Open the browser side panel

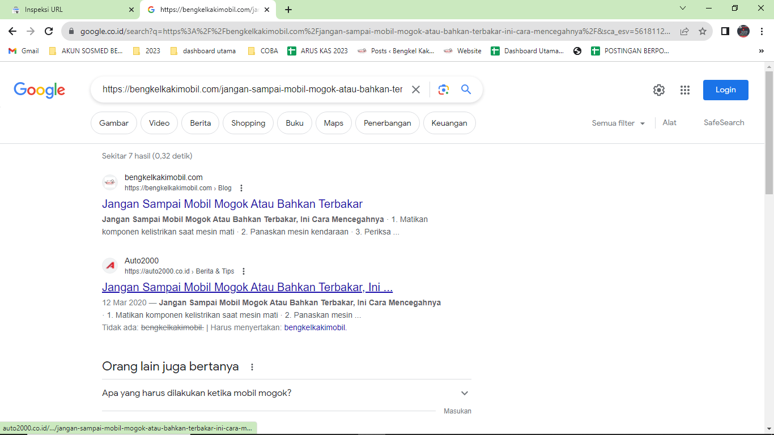pyautogui.click(x=725, y=31)
